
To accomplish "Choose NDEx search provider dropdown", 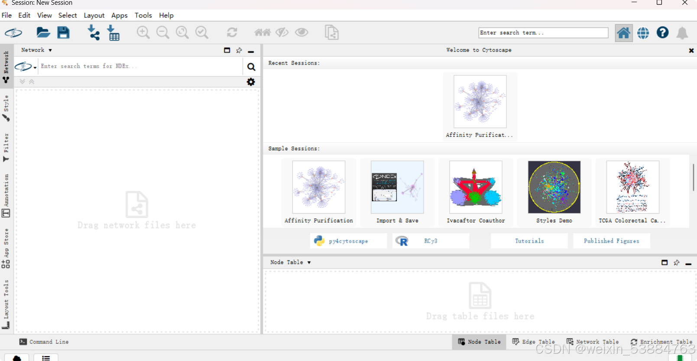I will [x=26, y=67].
